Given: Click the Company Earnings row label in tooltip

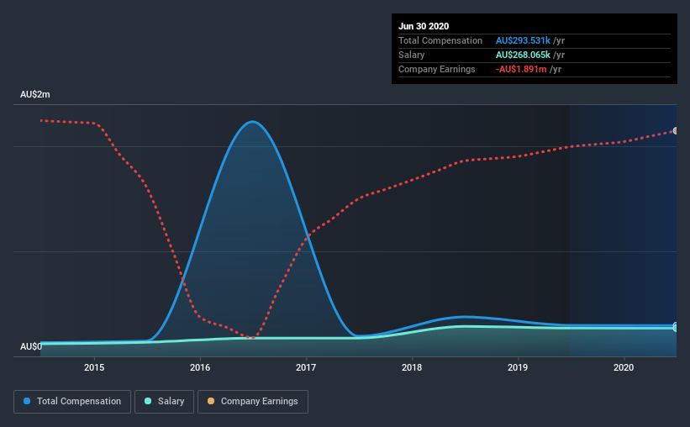Looking at the screenshot, I should (x=436, y=69).
